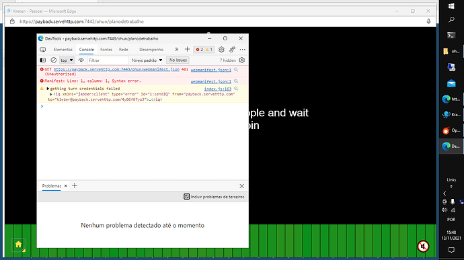The height and width of the screenshot is (260, 464).
Task: Switch to the Elementos tab
Action: (63, 50)
